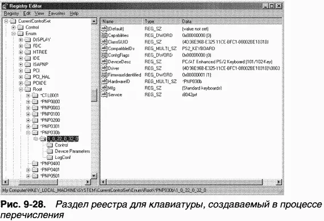Image resolution: width=324 pixels, height=221 pixels.
Task: Select the PCI_HAL folder icon
Action: (28, 77)
